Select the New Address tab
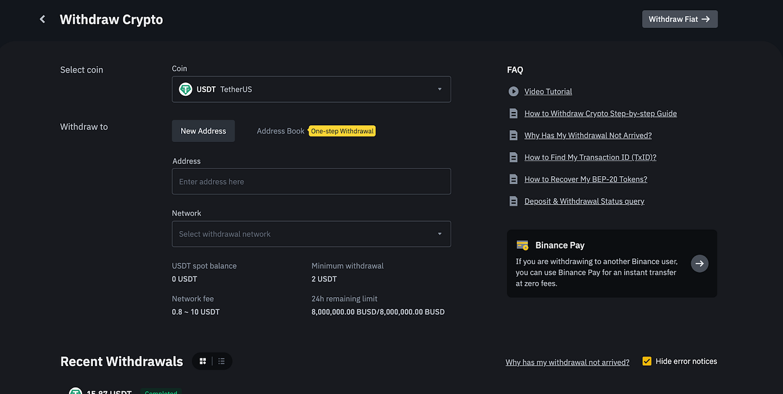 click(203, 131)
